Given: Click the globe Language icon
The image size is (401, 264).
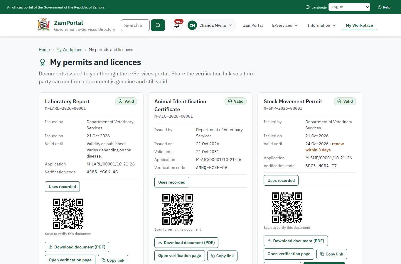Looking at the screenshot, I should point(308,7).
